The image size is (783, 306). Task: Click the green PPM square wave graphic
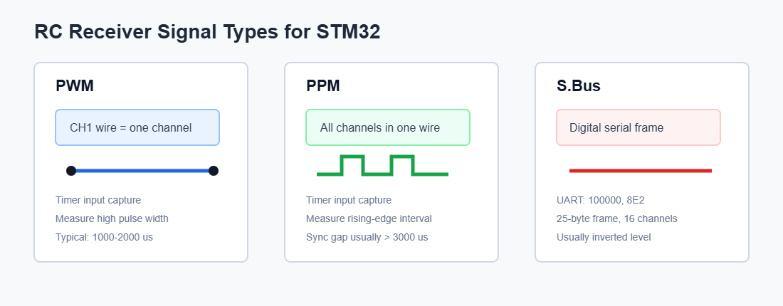click(x=382, y=165)
